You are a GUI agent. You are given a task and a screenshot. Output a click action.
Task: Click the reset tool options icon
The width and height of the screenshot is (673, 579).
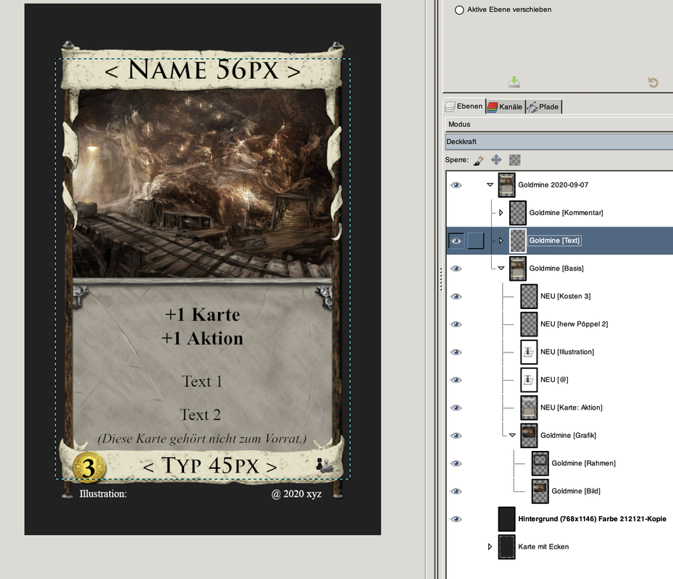653,82
